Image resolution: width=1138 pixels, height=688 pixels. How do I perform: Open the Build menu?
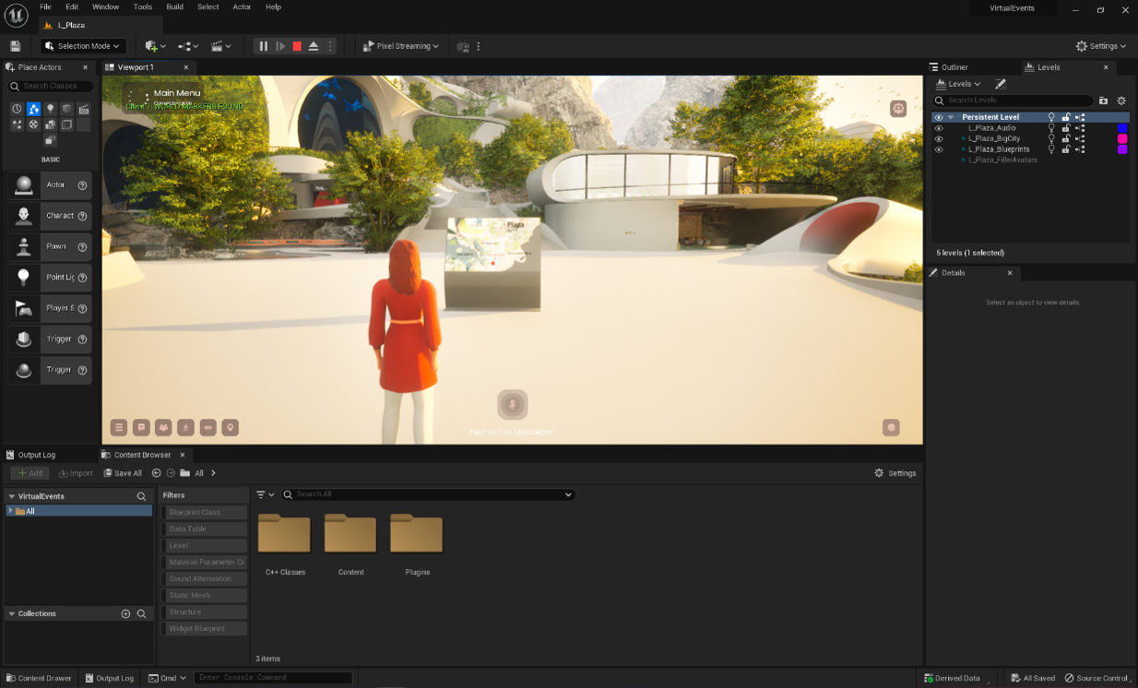click(x=174, y=6)
